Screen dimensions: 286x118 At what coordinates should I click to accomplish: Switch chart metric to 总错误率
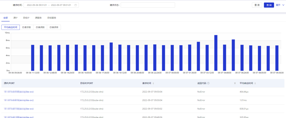(x=54, y=27)
